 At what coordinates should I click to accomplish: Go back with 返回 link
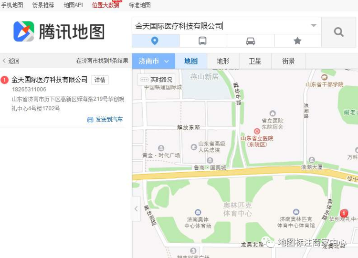click(11, 61)
